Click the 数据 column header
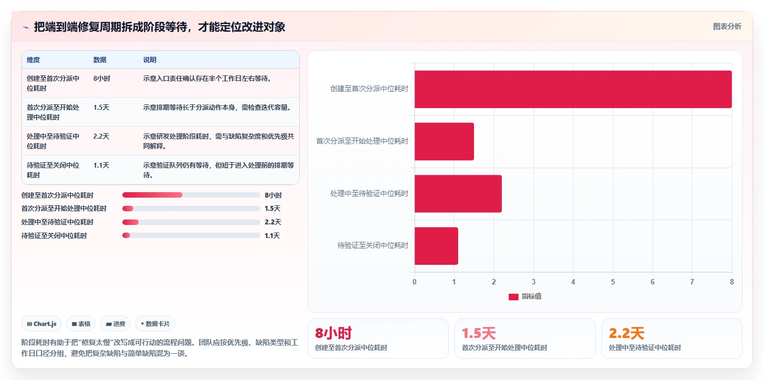 100,60
